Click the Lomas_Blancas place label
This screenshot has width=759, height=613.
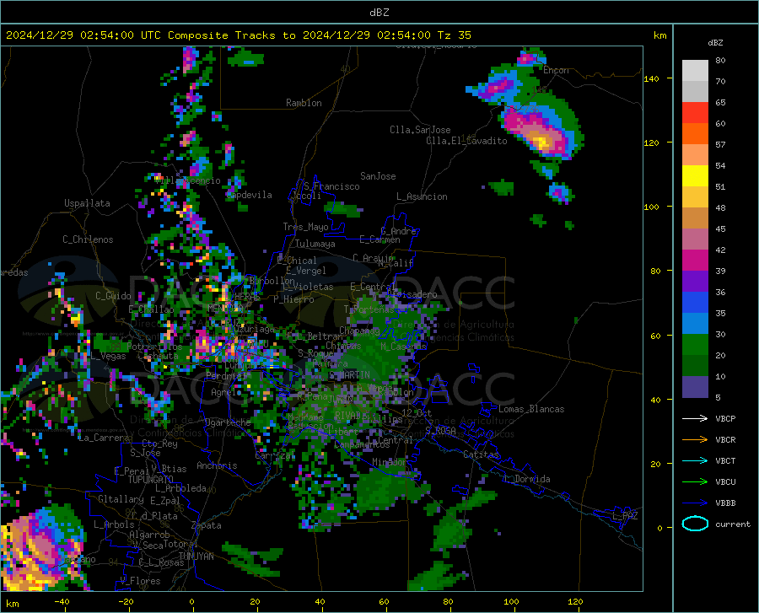531,409
